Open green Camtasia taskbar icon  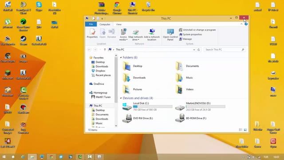80,157
